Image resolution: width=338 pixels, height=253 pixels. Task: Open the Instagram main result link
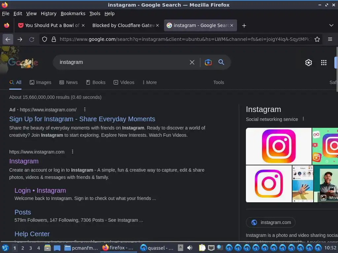tap(24, 161)
